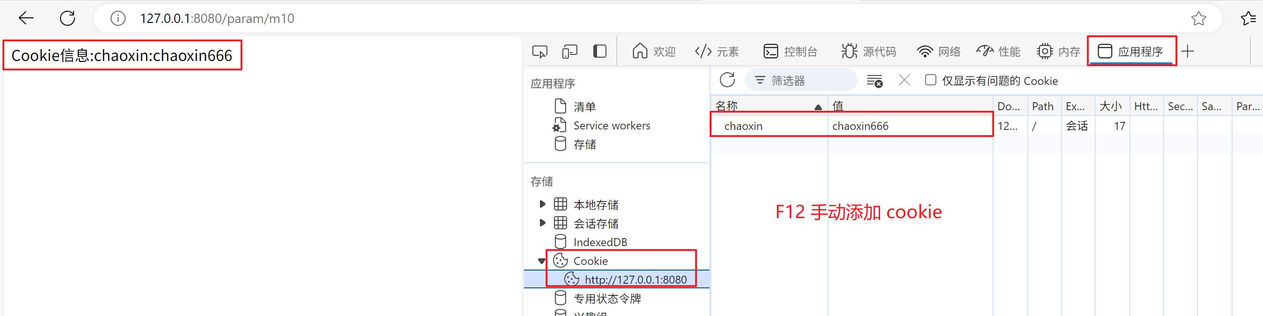Clear all cookies icon

click(874, 81)
